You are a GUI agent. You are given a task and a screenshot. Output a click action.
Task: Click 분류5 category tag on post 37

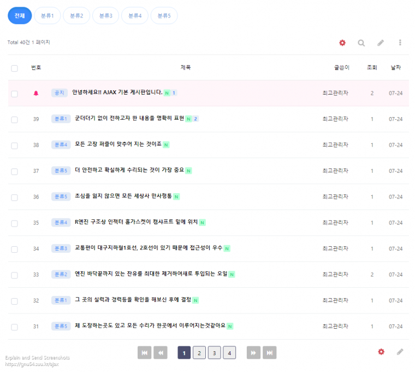[61, 171]
